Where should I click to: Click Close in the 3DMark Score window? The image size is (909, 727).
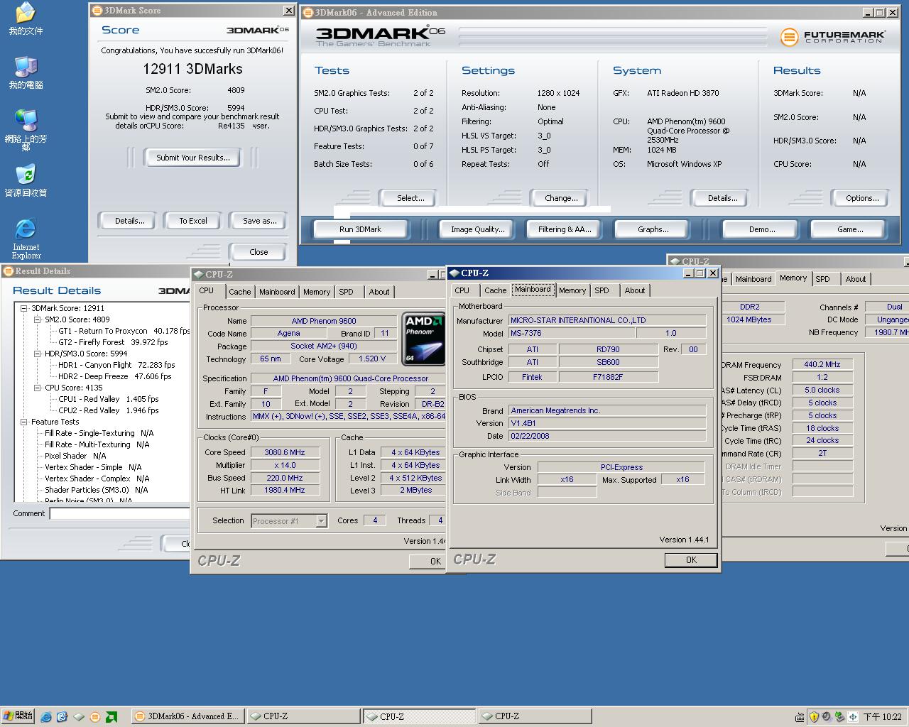[x=258, y=252]
